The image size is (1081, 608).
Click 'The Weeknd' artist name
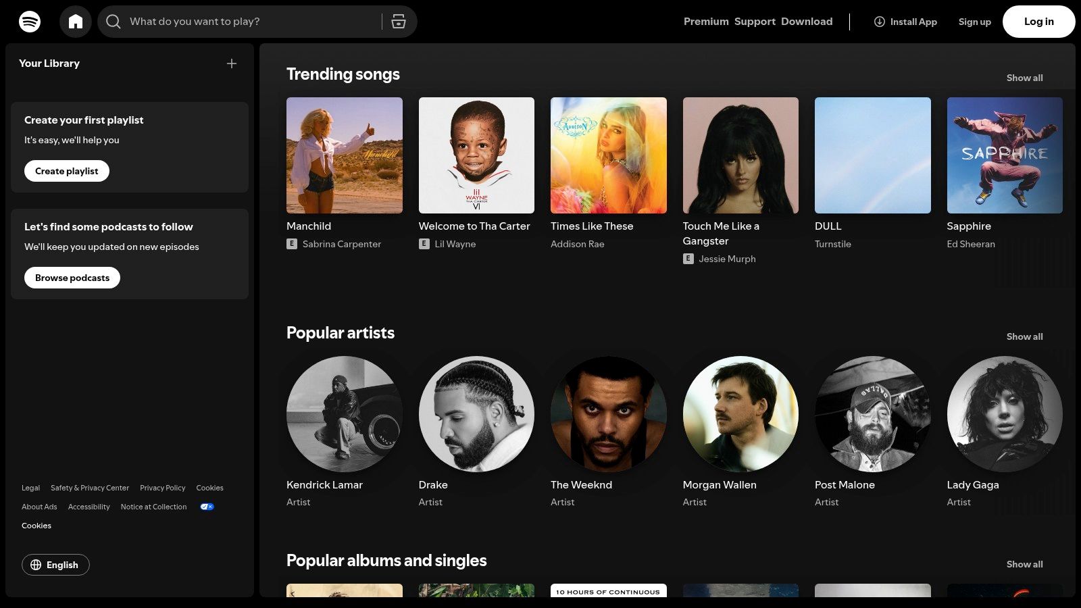point(581,485)
